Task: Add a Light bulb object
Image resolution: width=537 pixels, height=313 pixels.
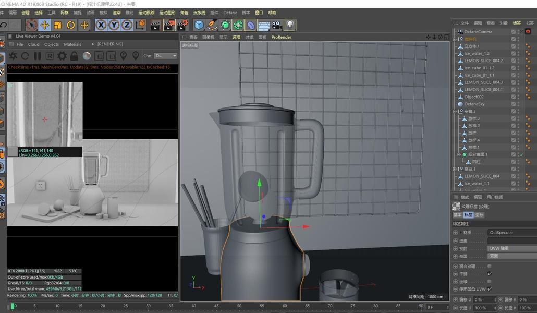Action: point(290,25)
